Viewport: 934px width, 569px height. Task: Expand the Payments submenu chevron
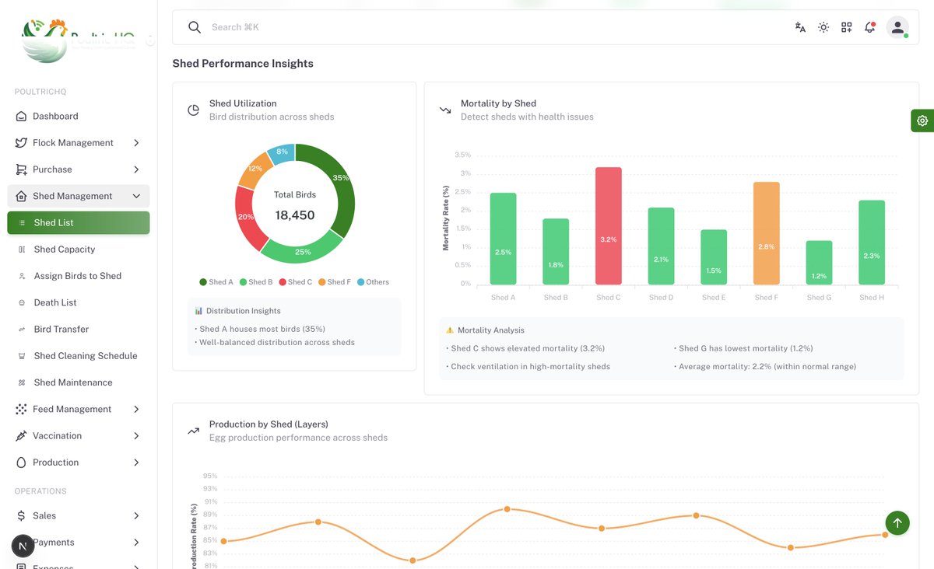136,543
